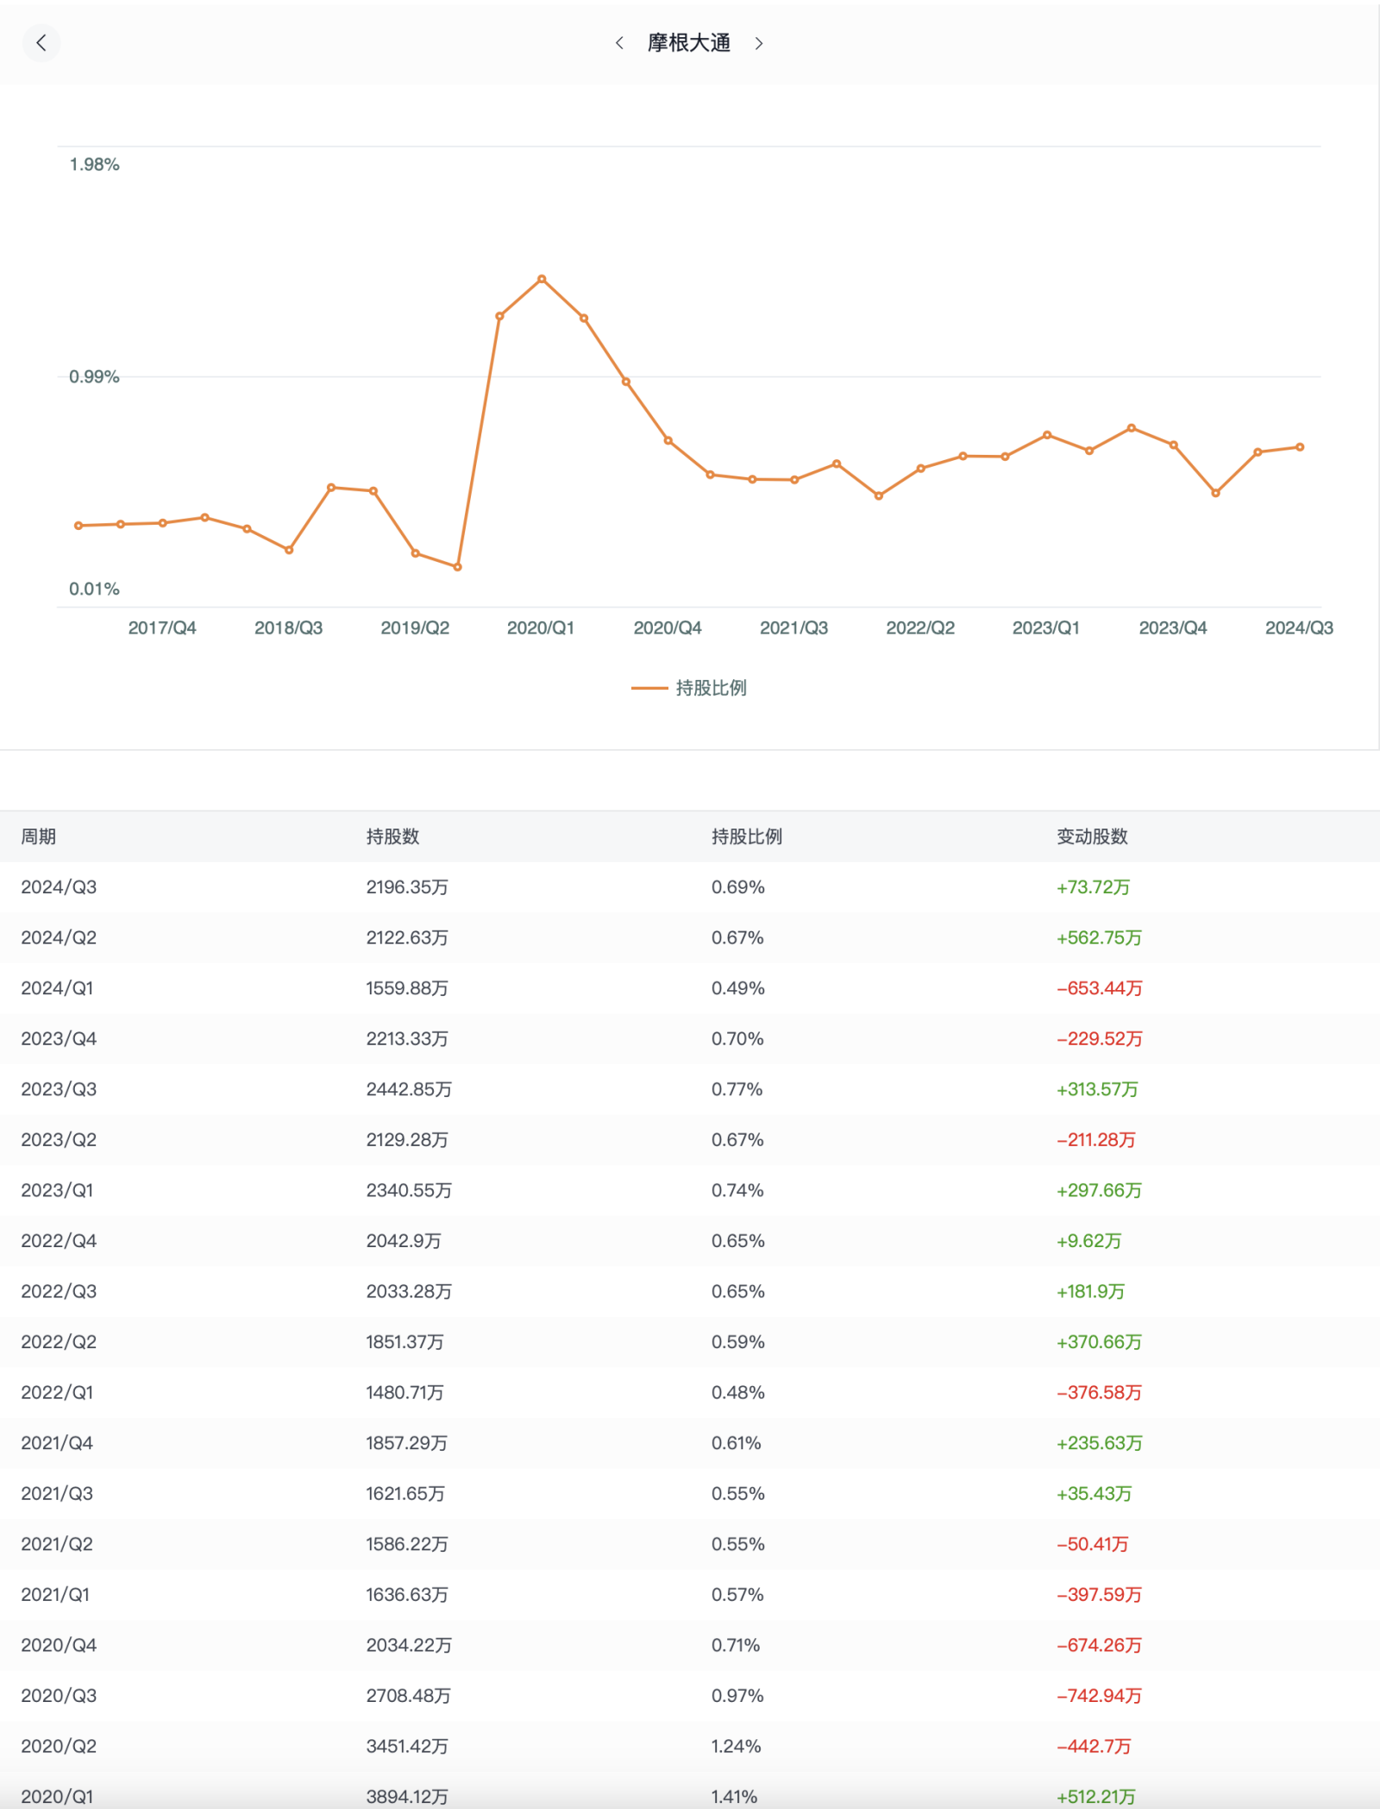Image resolution: width=1380 pixels, height=1809 pixels.
Task: Click the 2023/Q1 x-axis label
Action: point(1046,627)
